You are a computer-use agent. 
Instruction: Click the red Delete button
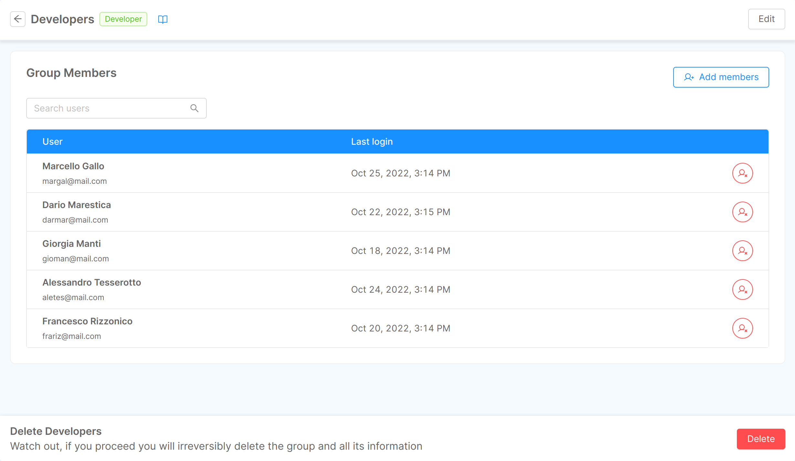click(x=760, y=439)
